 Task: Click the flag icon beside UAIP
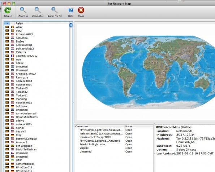13,160
